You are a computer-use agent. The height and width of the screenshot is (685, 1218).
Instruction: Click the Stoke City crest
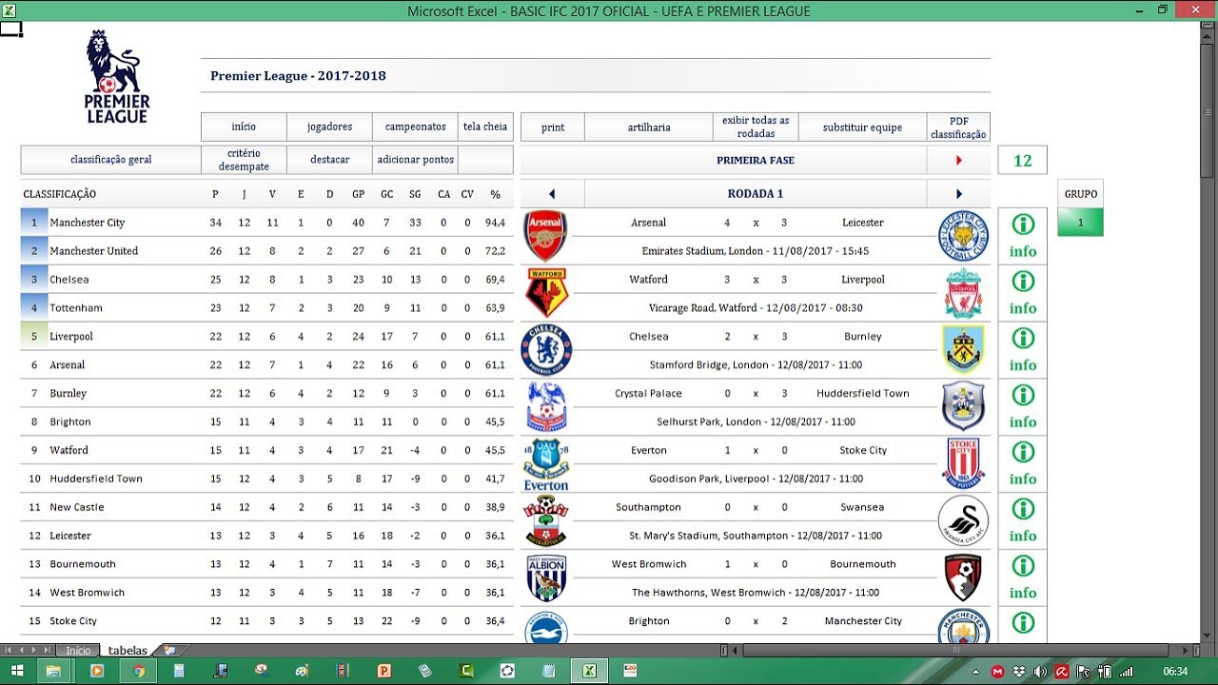pyautogui.click(x=963, y=463)
